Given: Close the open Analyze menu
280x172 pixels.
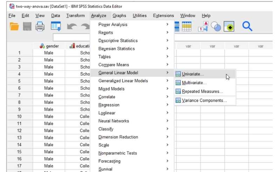Looking at the screenshot, I should [98, 15].
